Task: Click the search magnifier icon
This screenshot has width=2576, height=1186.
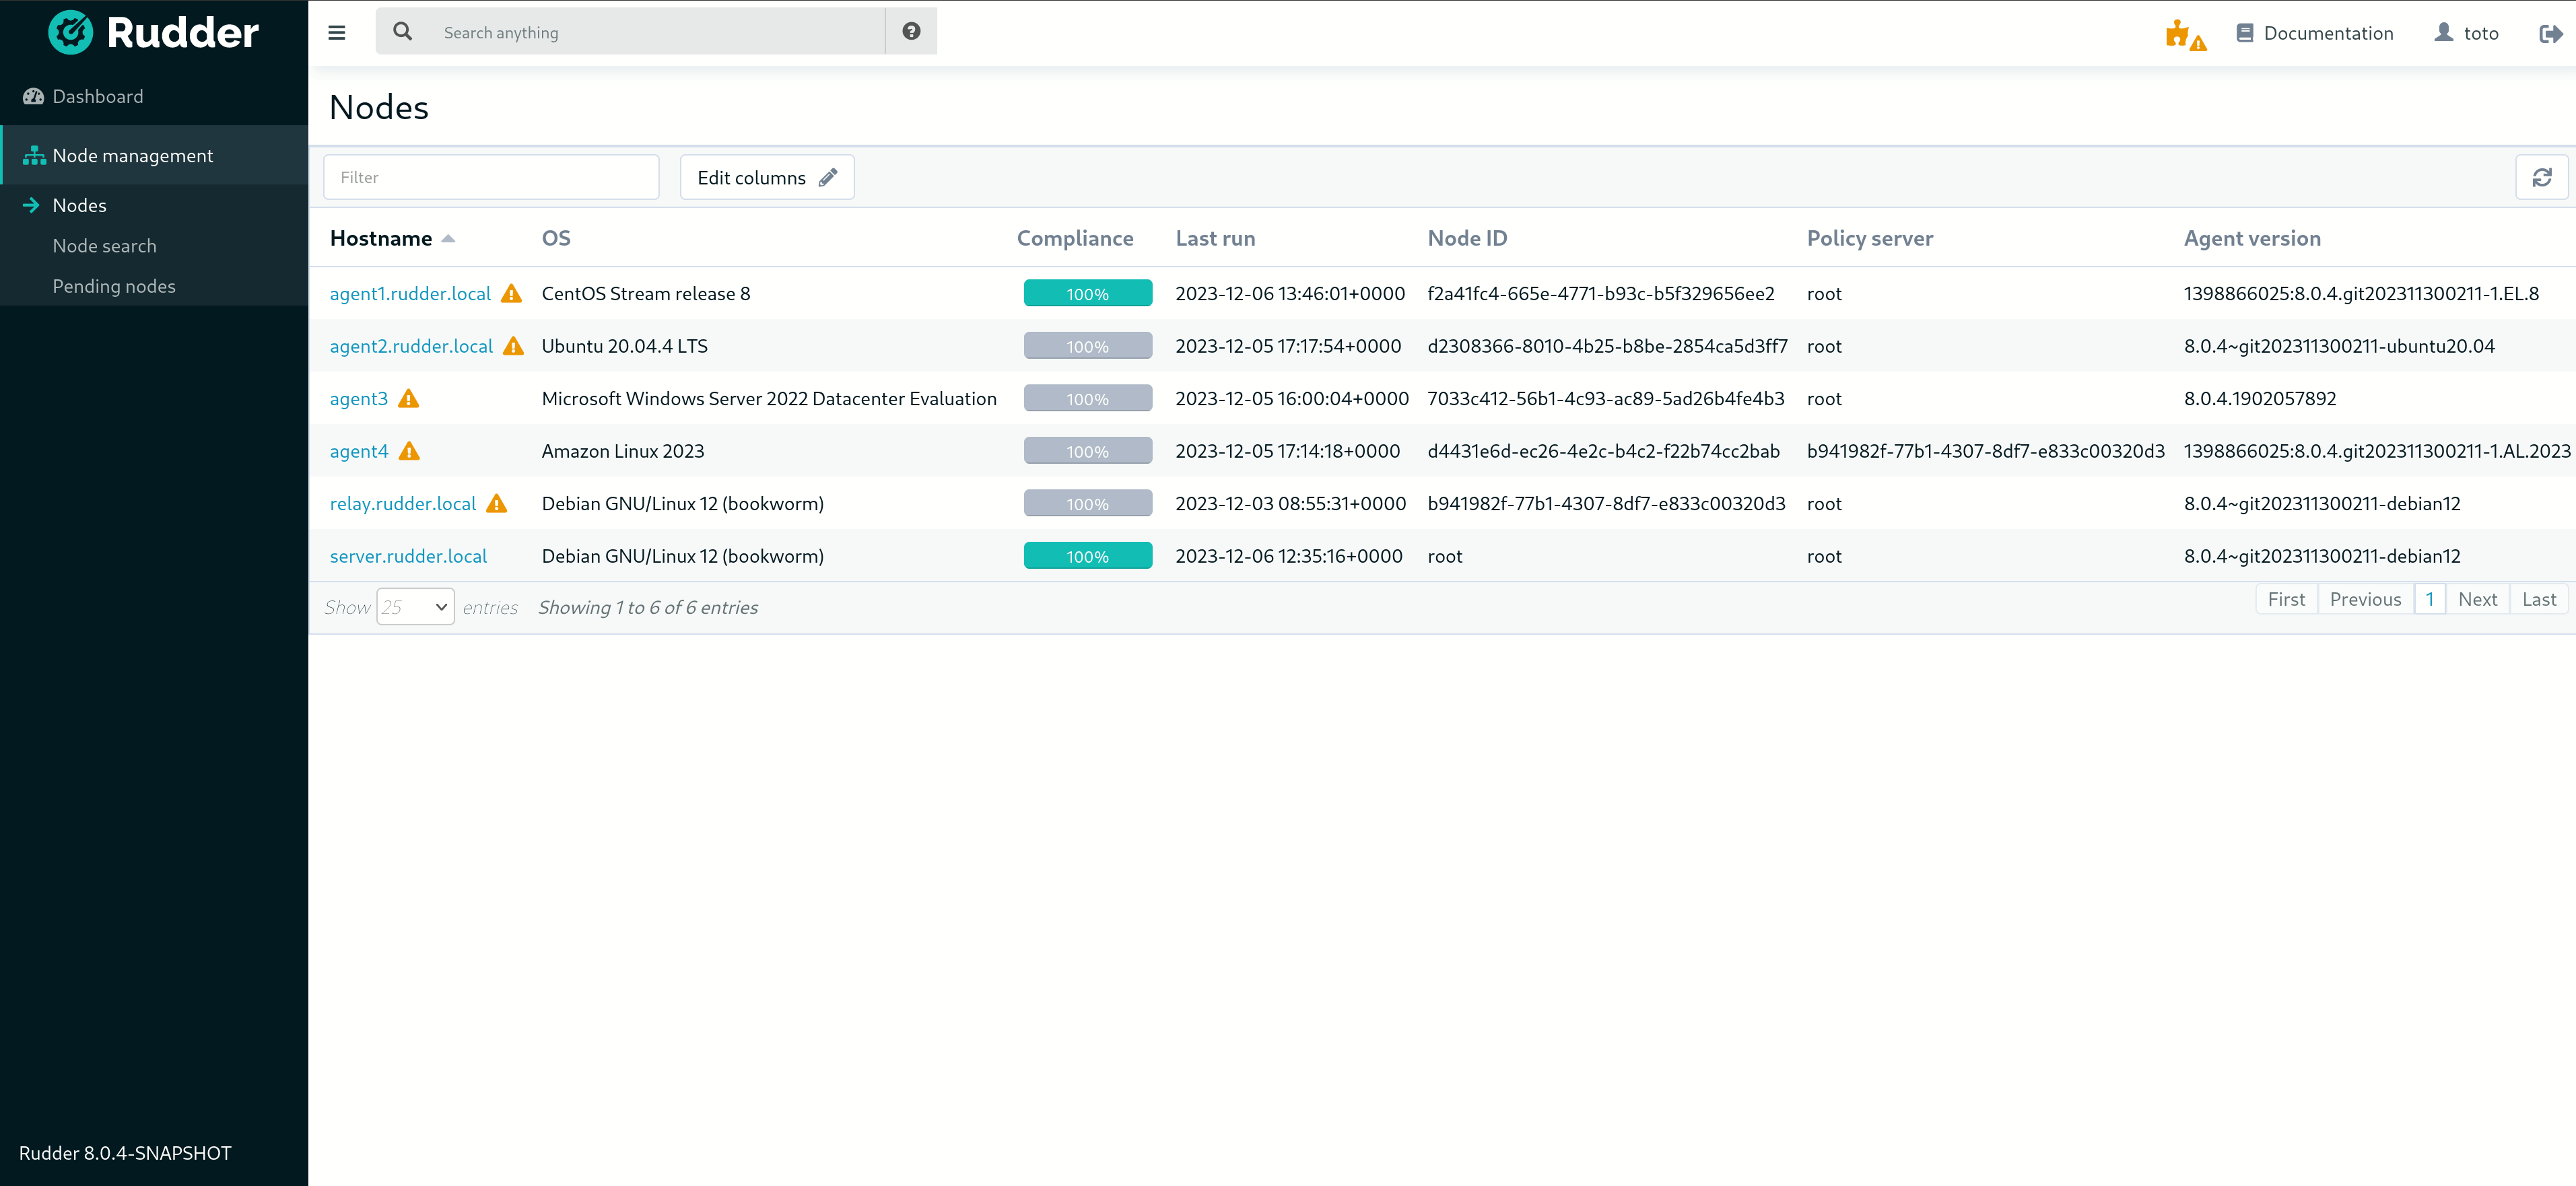Action: click(x=402, y=32)
